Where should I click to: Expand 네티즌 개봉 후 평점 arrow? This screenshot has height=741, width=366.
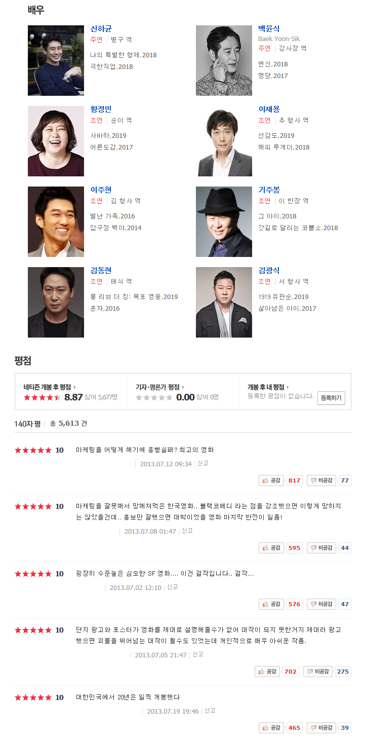(x=50, y=387)
